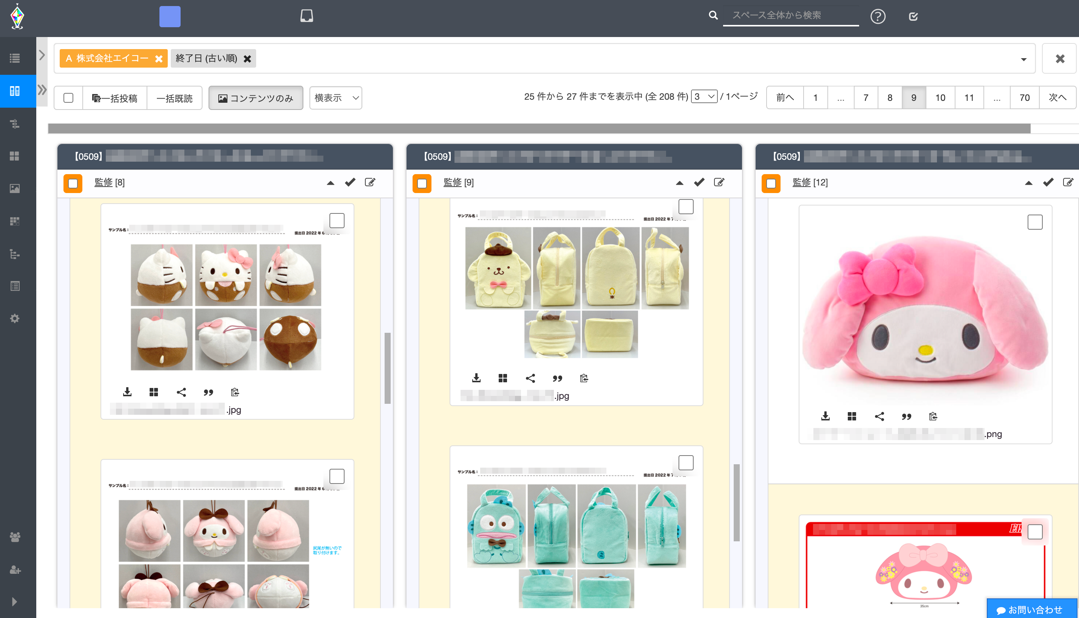Edit the 監修 [9] column with pencil icon

(x=719, y=182)
